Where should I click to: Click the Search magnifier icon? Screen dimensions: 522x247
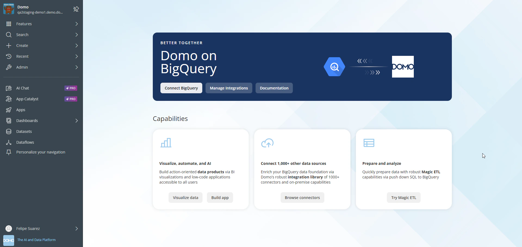coord(9,35)
